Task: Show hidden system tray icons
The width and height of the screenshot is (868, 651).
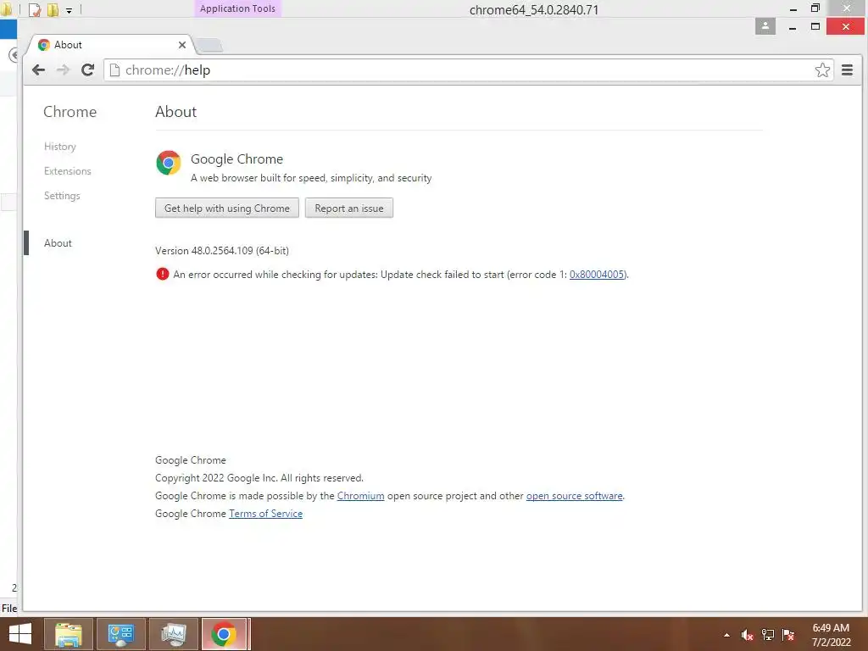Action: pos(726,635)
